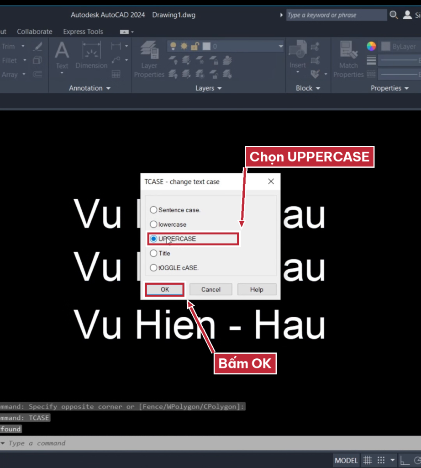The image size is (421, 468).
Task: Open the Trim dropdown arrow
Action: pyautogui.click(x=23, y=46)
